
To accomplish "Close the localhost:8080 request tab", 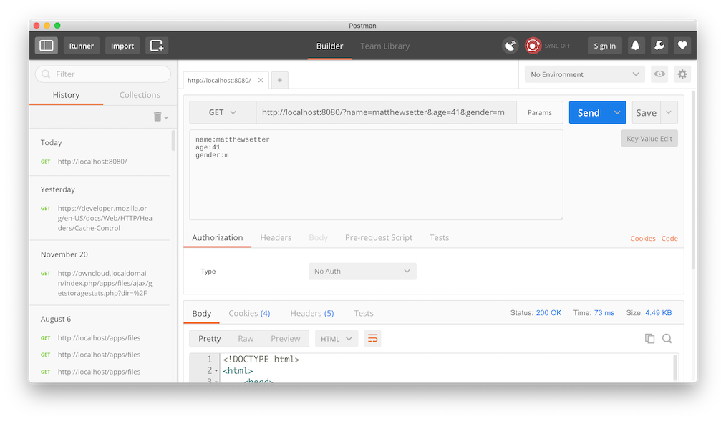I will pyautogui.click(x=261, y=80).
